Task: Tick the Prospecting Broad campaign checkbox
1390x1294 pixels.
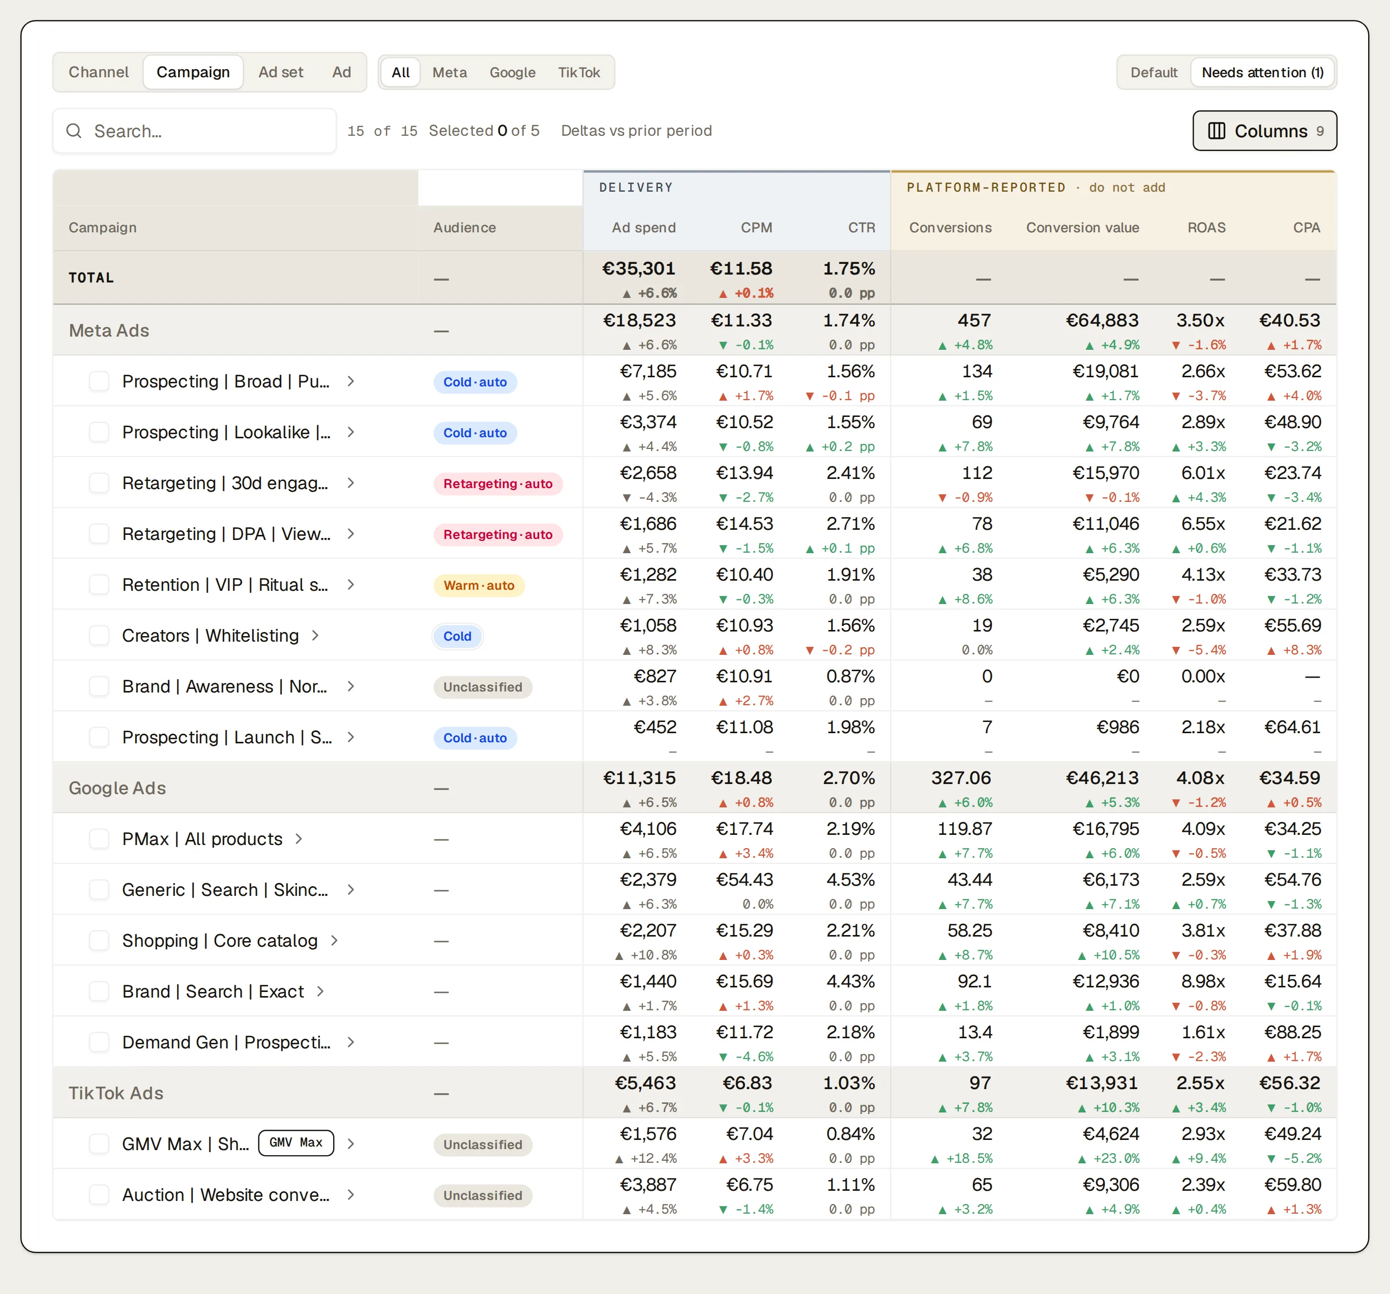Action: (99, 381)
